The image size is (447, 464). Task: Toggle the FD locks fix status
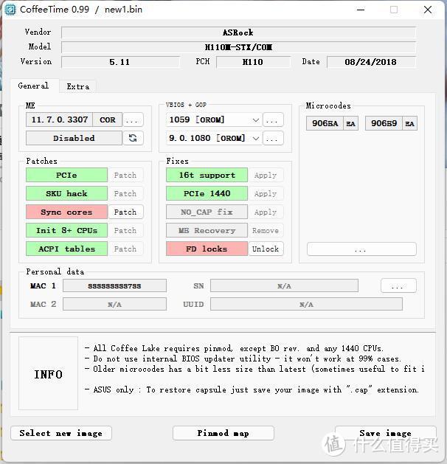tap(207, 249)
